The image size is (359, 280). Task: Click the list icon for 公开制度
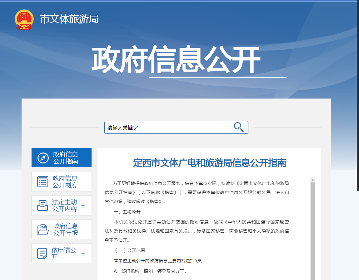click(43, 182)
